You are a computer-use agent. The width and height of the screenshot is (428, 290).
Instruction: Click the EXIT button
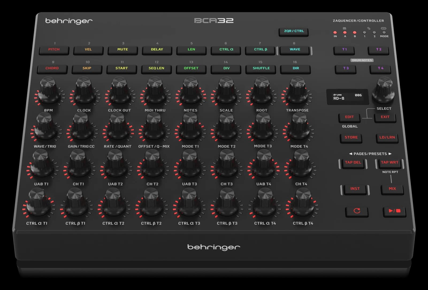[x=385, y=117]
